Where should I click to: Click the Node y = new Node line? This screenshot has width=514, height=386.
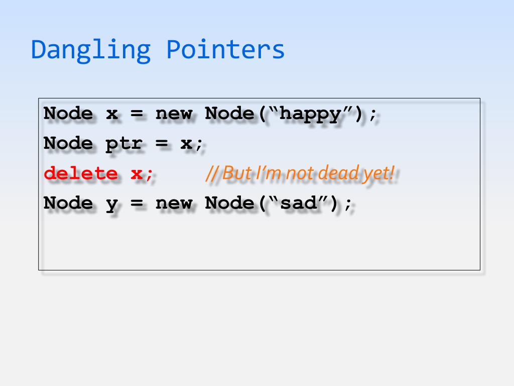197,204
